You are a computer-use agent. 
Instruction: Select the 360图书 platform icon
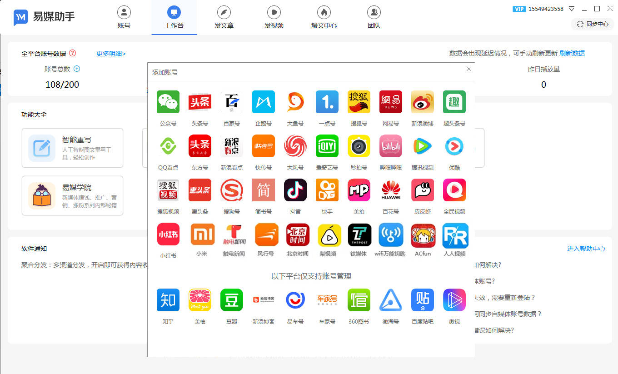pos(359,300)
